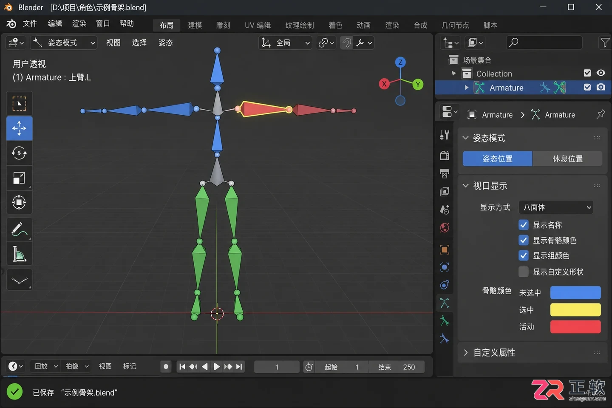Hide Collection with the eye icon
This screenshot has width=612, height=408.
coord(601,73)
